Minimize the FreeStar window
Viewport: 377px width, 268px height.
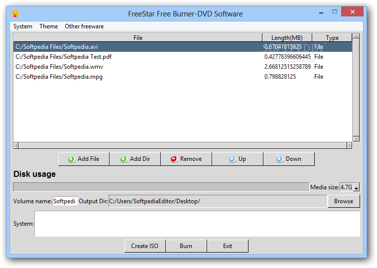pyautogui.click(x=321, y=12)
